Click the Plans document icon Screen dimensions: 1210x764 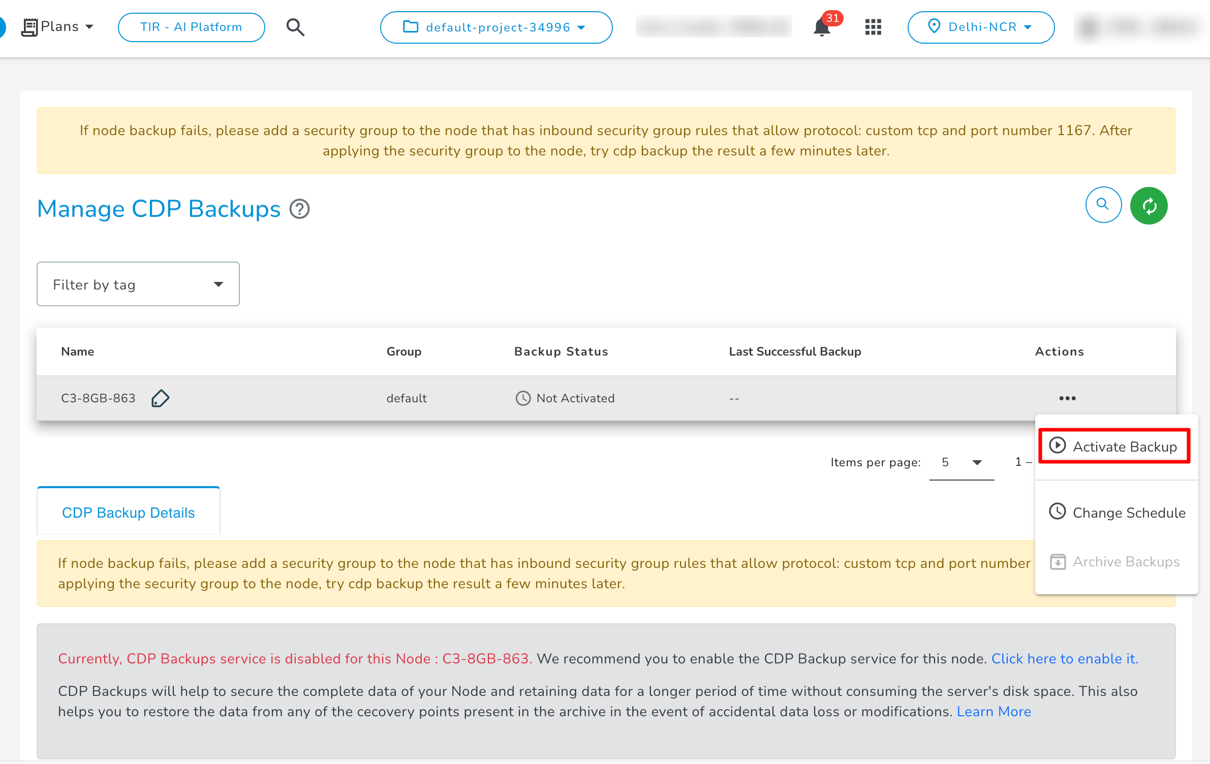(29, 27)
